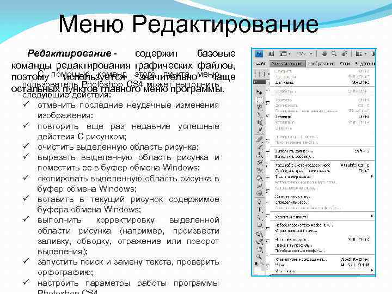Launch Bridge with the Br icon
This screenshot has height=294, width=392.
[272, 54]
